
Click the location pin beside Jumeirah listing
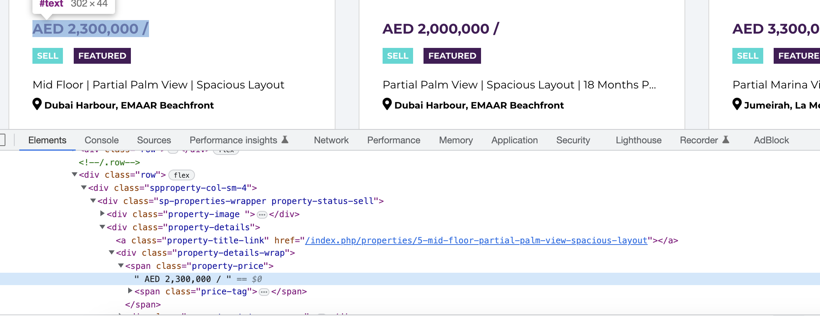pos(737,104)
